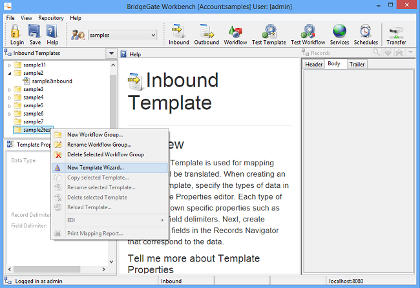Open the Help toolbar icon
Image resolution: width=420 pixels, height=288 pixels.
pyautogui.click(x=52, y=31)
